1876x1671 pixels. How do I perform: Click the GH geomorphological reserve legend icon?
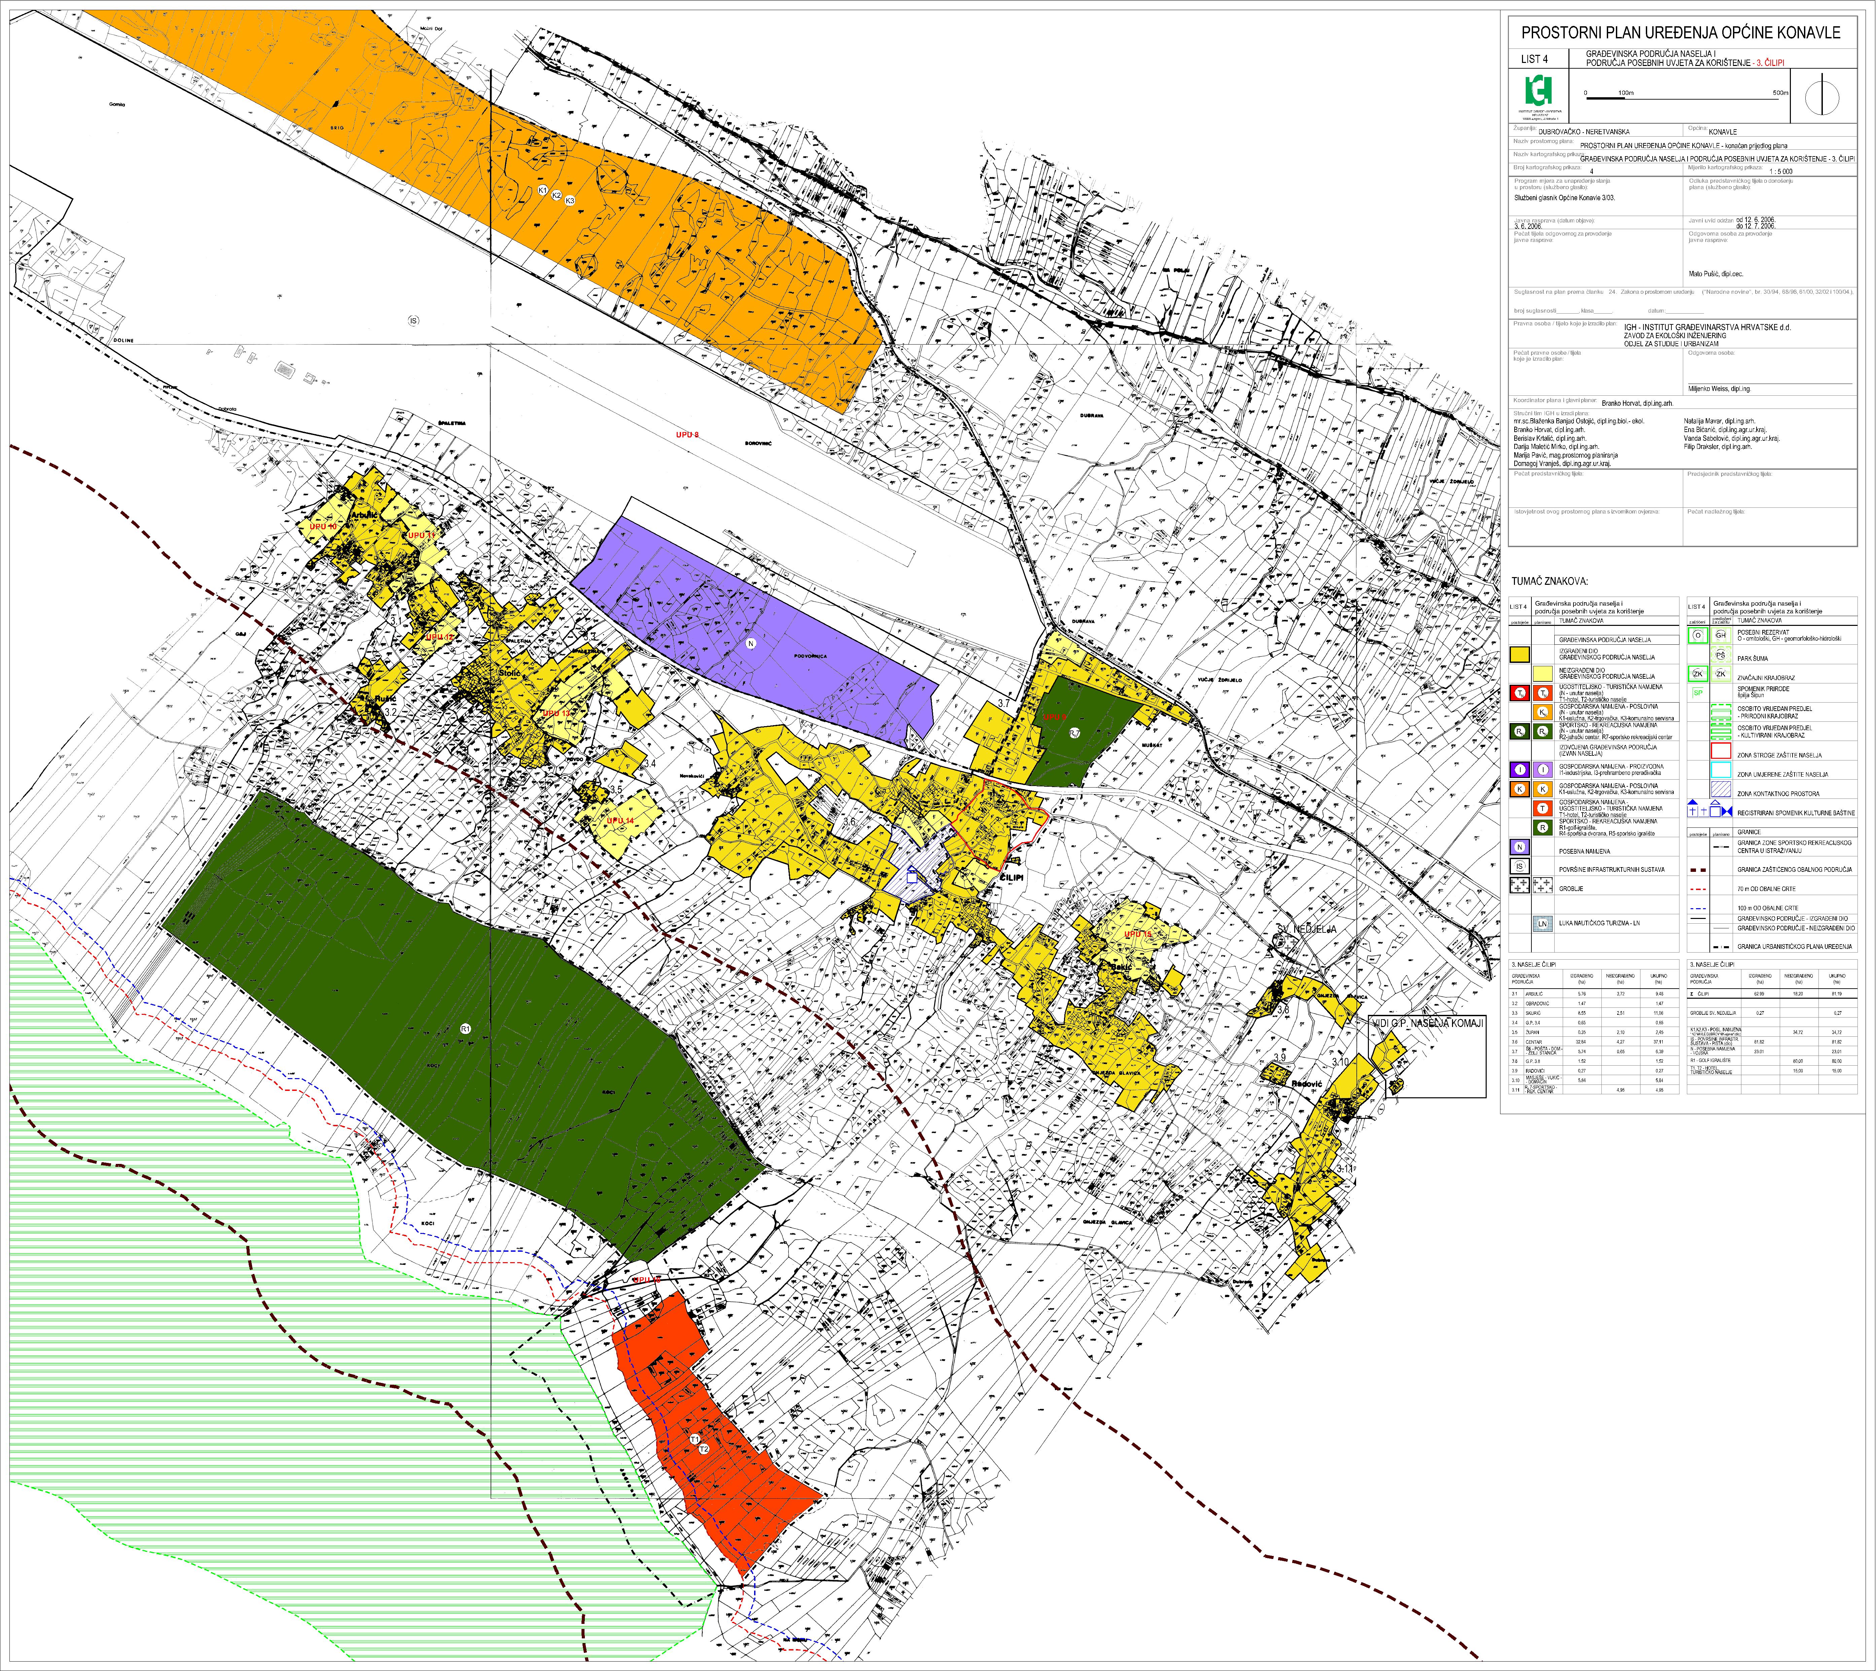click(x=1721, y=635)
